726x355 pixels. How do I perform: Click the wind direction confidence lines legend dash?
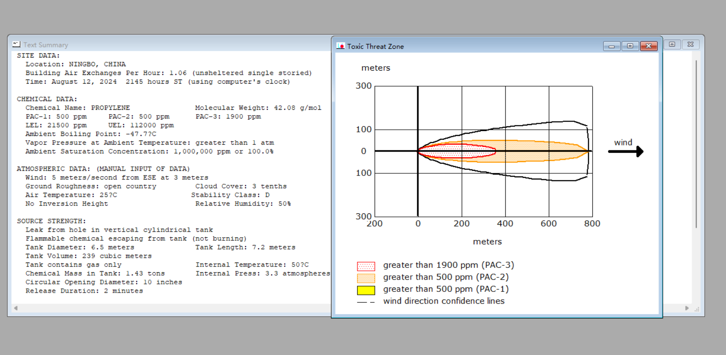pos(366,302)
